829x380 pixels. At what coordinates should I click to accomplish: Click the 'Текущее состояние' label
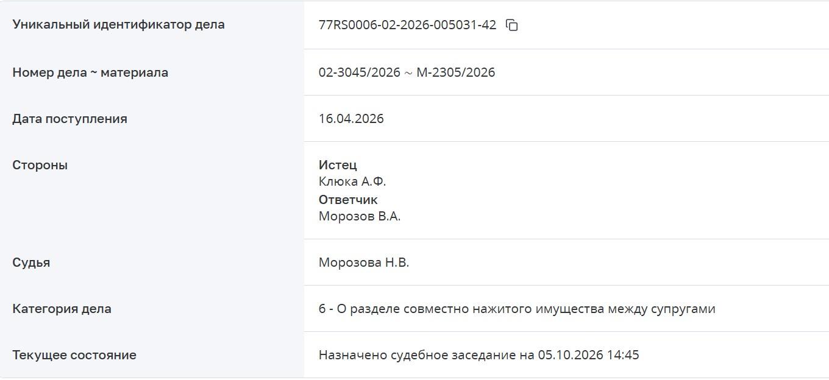point(74,355)
